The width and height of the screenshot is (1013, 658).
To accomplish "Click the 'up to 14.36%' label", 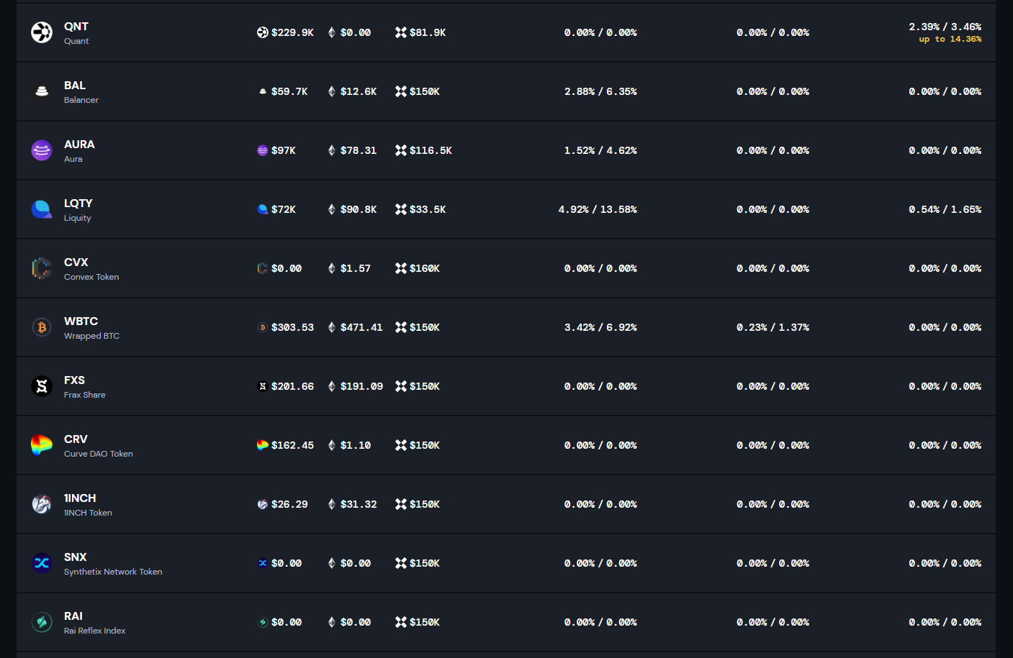I will pos(950,40).
